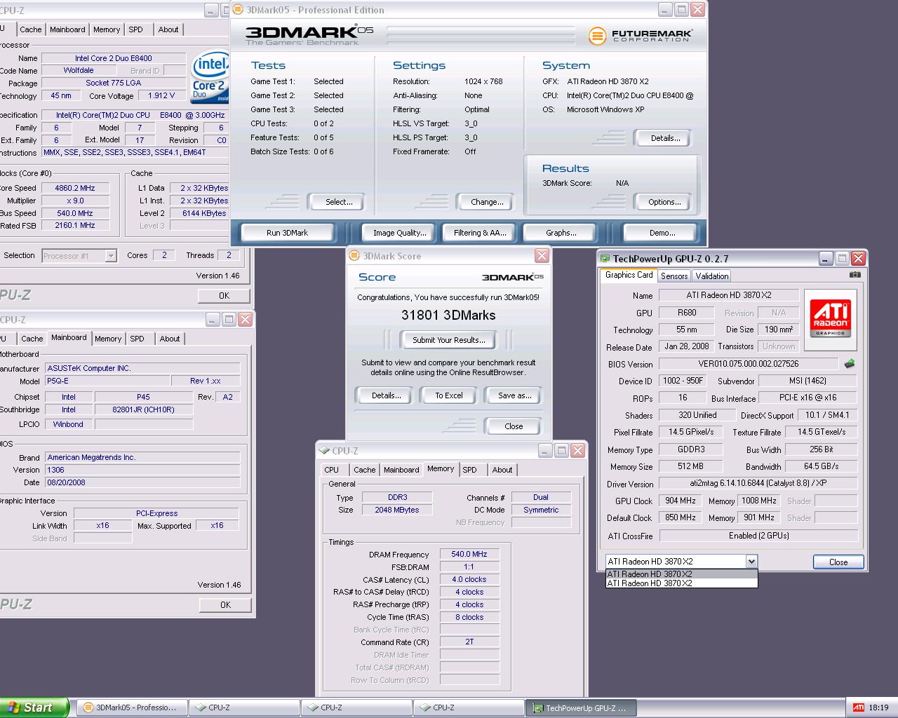The image size is (898, 718).
Task: Click the ATI tray icon in system tray
Action: [858, 707]
